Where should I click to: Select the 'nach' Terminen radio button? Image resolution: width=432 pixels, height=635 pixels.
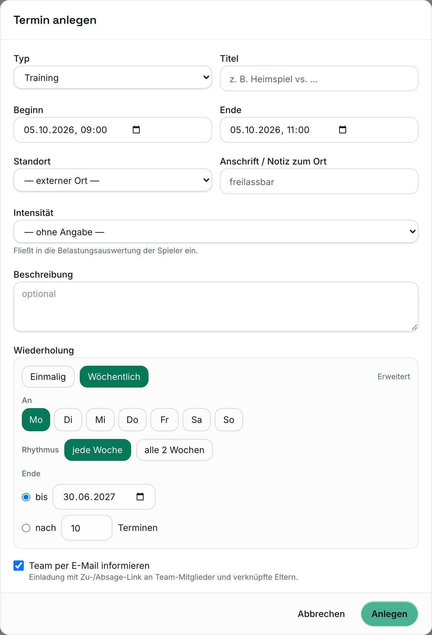coord(26,528)
